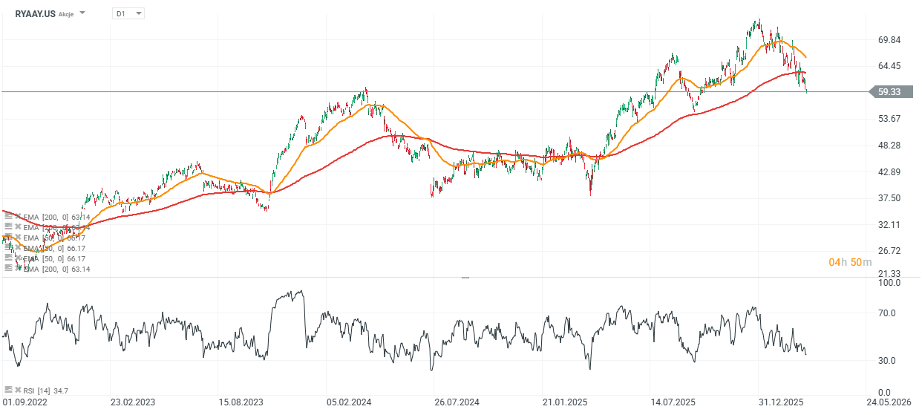Select the 59.33 current price tag
The height and width of the screenshot is (415, 922).
click(889, 92)
